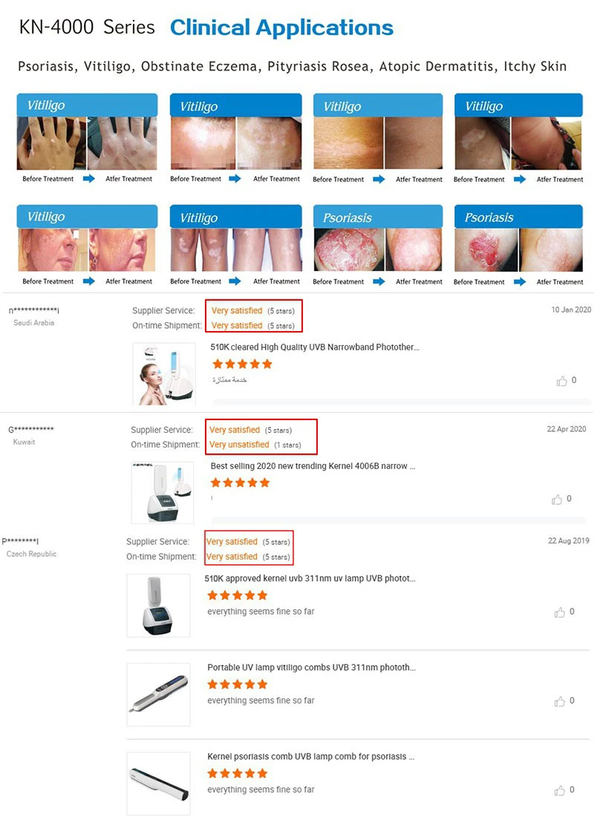Image resolution: width=594 pixels, height=818 pixels.
Task: Click Very unsatisfied on-time shipment rating
Action: pyautogui.click(x=239, y=445)
